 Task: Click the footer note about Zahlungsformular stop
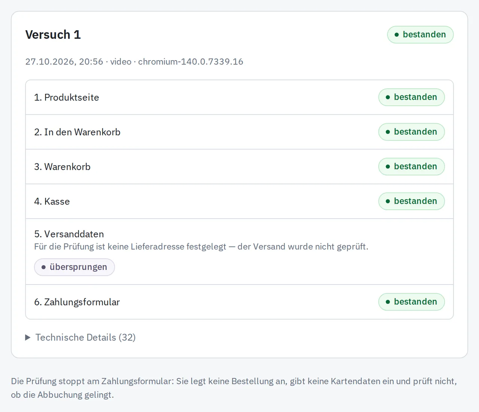click(234, 388)
